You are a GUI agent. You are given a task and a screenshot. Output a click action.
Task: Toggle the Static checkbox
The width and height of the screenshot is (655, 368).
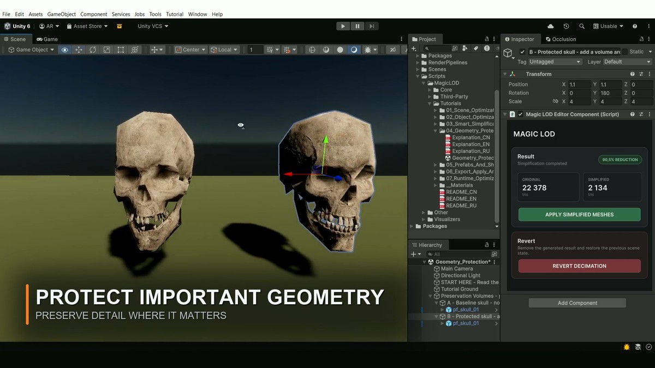(624, 52)
